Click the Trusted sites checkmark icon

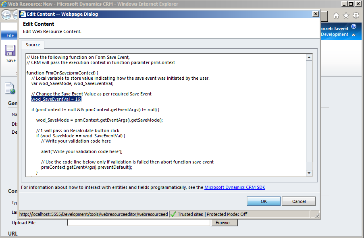point(173,214)
